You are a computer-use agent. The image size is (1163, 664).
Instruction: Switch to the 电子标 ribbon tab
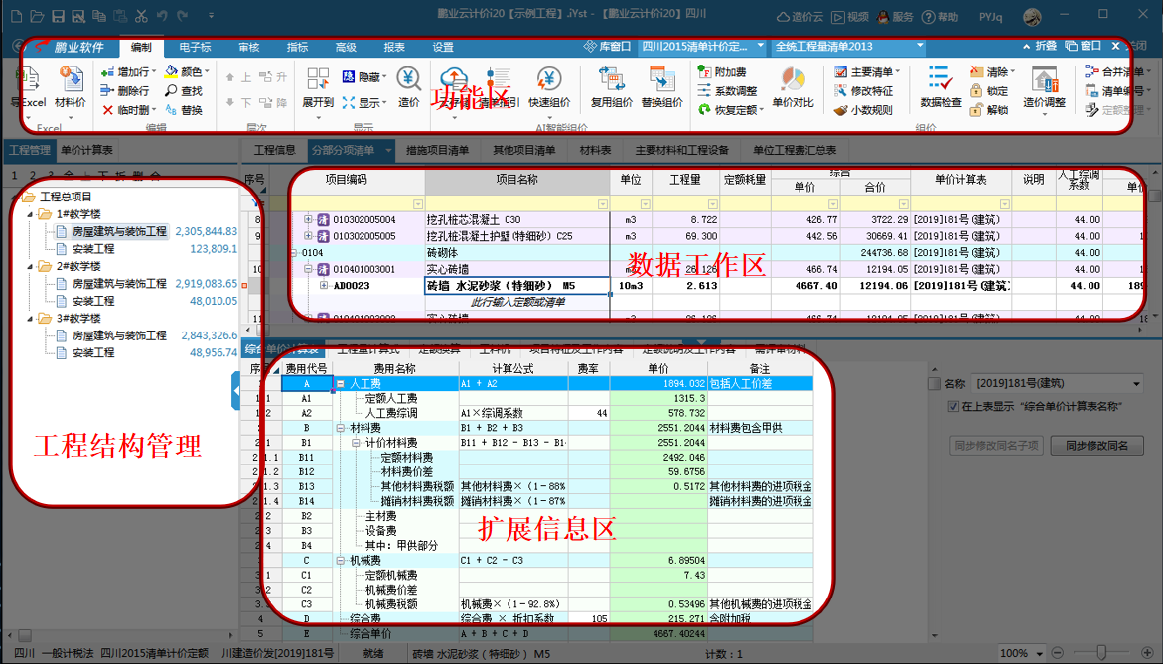click(x=195, y=47)
